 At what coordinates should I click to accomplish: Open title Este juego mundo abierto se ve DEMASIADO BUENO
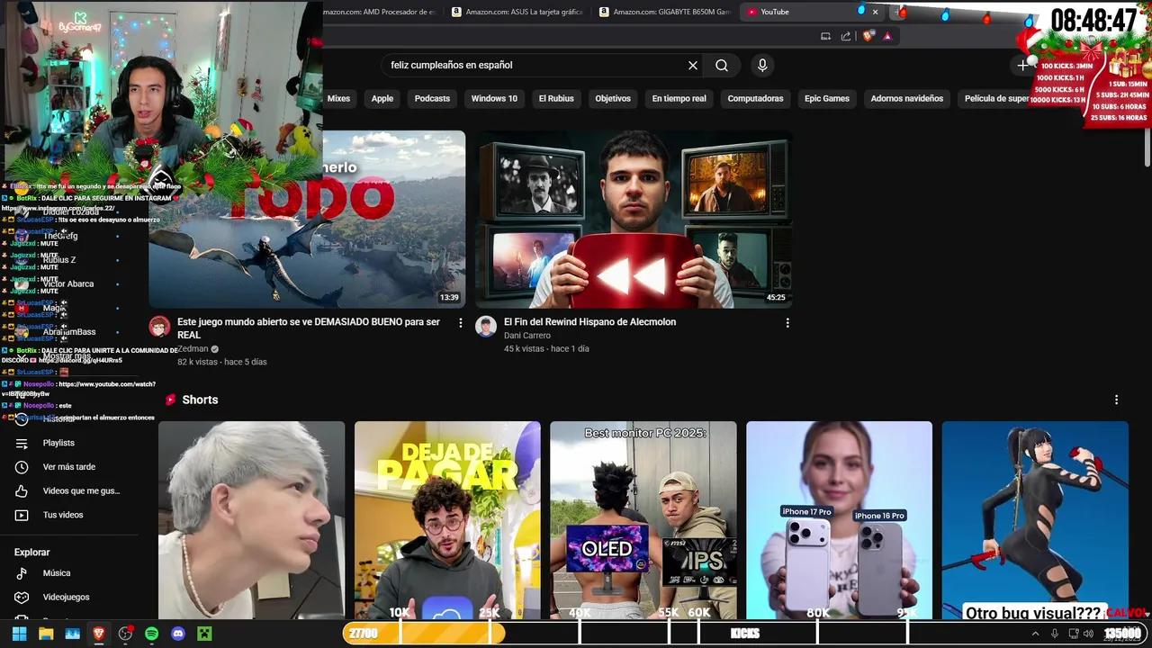tap(309, 328)
